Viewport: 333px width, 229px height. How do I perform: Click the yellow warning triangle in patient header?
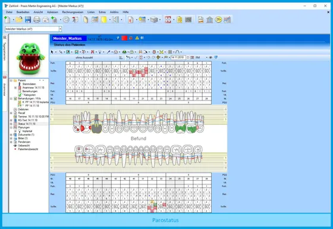(137, 38)
